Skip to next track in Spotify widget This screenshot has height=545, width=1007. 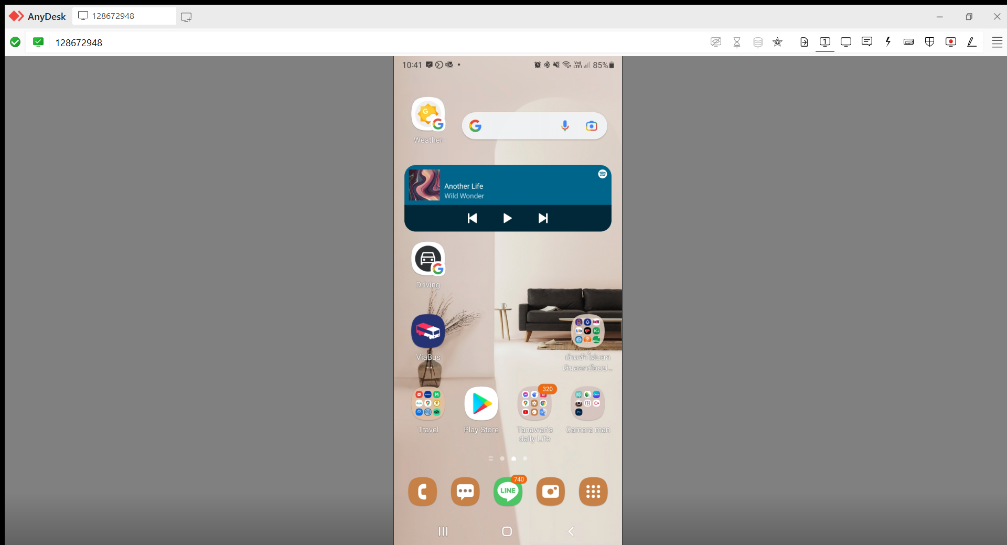pos(543,218)
